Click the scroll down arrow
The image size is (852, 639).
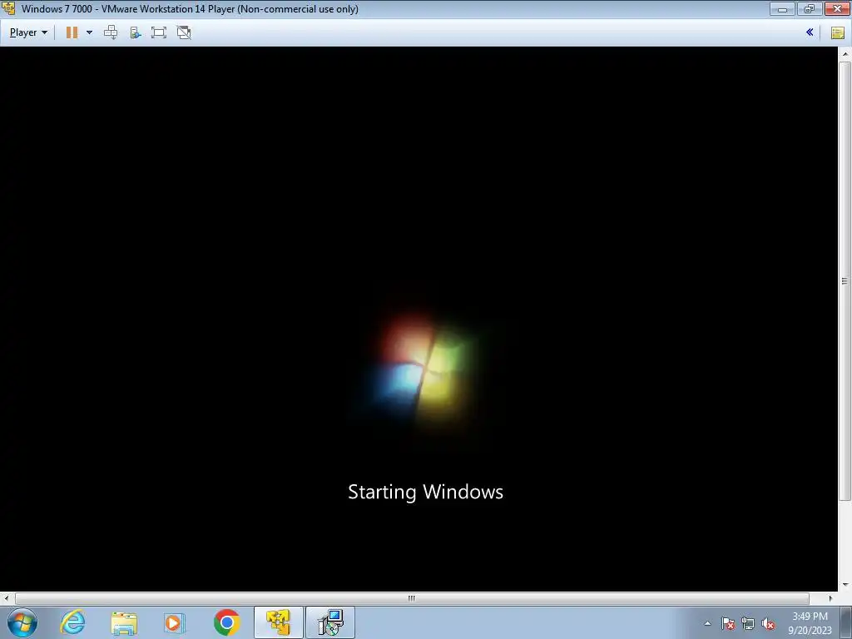(x=845, y=585)
